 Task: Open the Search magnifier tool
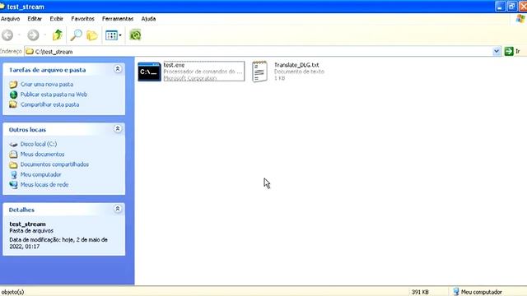coord(76,35)
